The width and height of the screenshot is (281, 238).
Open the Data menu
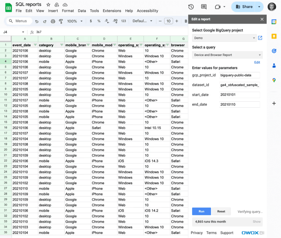(82, 11)
